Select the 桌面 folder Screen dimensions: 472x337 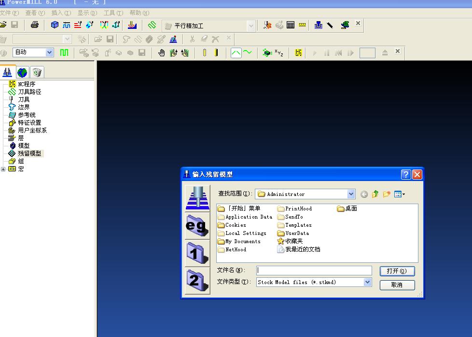point(347,208)
